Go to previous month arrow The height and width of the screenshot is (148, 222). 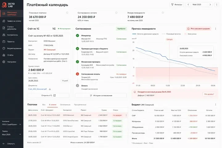pos(188,5)
